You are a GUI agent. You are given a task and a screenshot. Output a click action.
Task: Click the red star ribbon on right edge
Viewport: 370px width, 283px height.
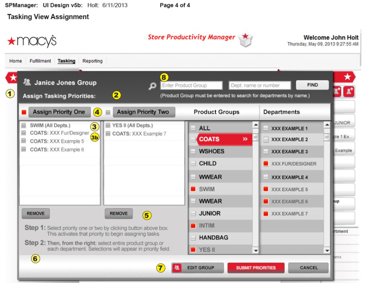coord(347,77)
